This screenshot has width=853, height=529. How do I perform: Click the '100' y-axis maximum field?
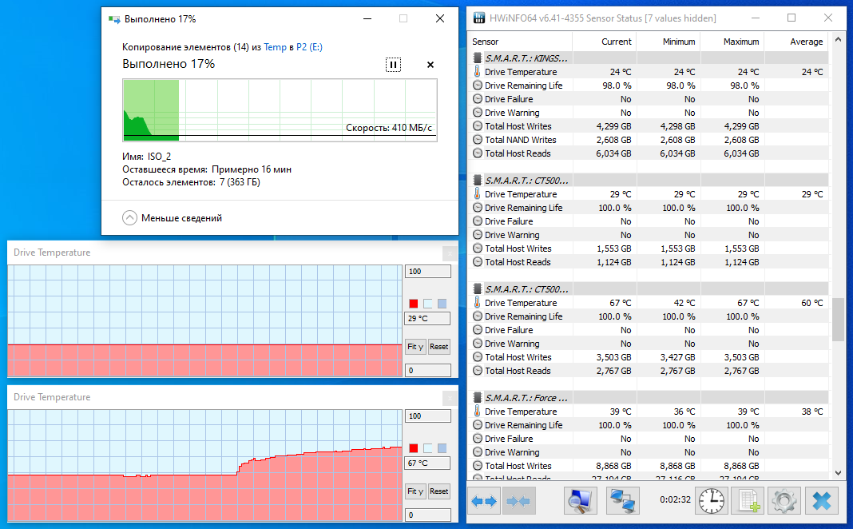tap(427, 271)
